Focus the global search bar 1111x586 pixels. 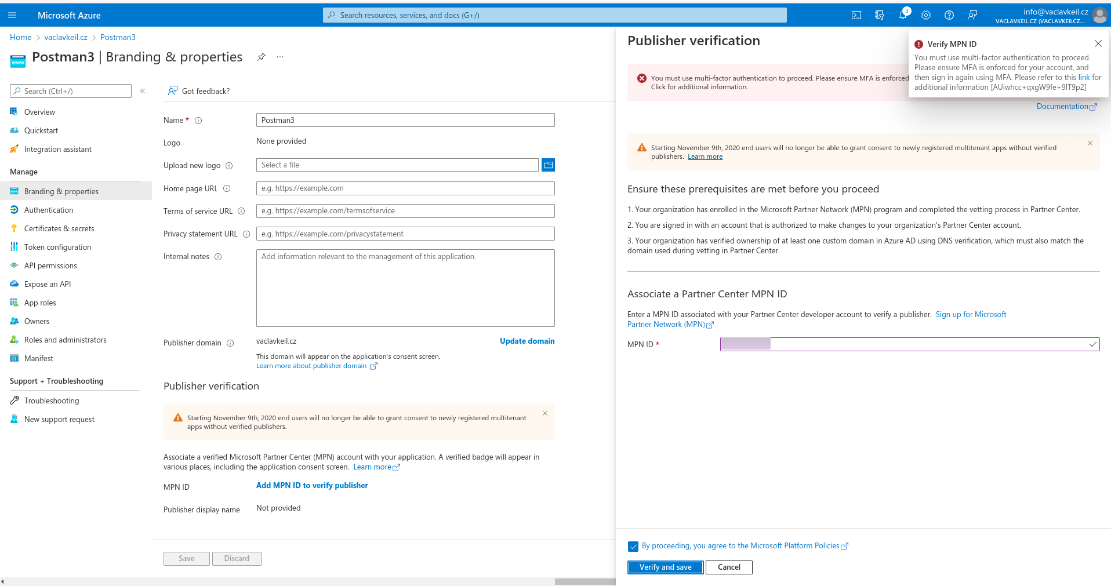pos(554,15)
